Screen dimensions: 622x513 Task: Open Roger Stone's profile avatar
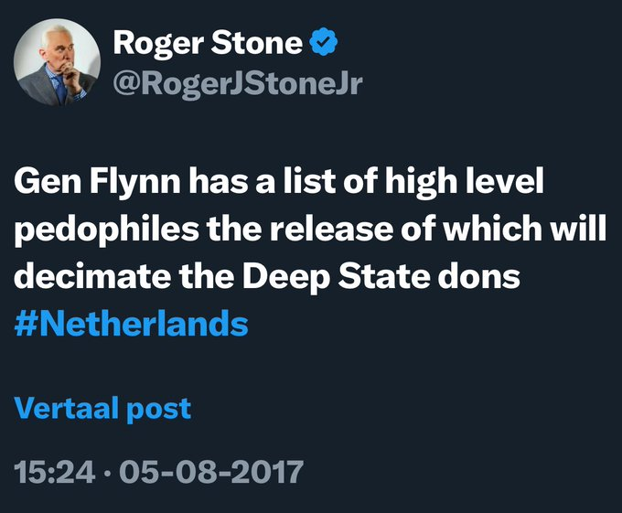click(57, 62)
